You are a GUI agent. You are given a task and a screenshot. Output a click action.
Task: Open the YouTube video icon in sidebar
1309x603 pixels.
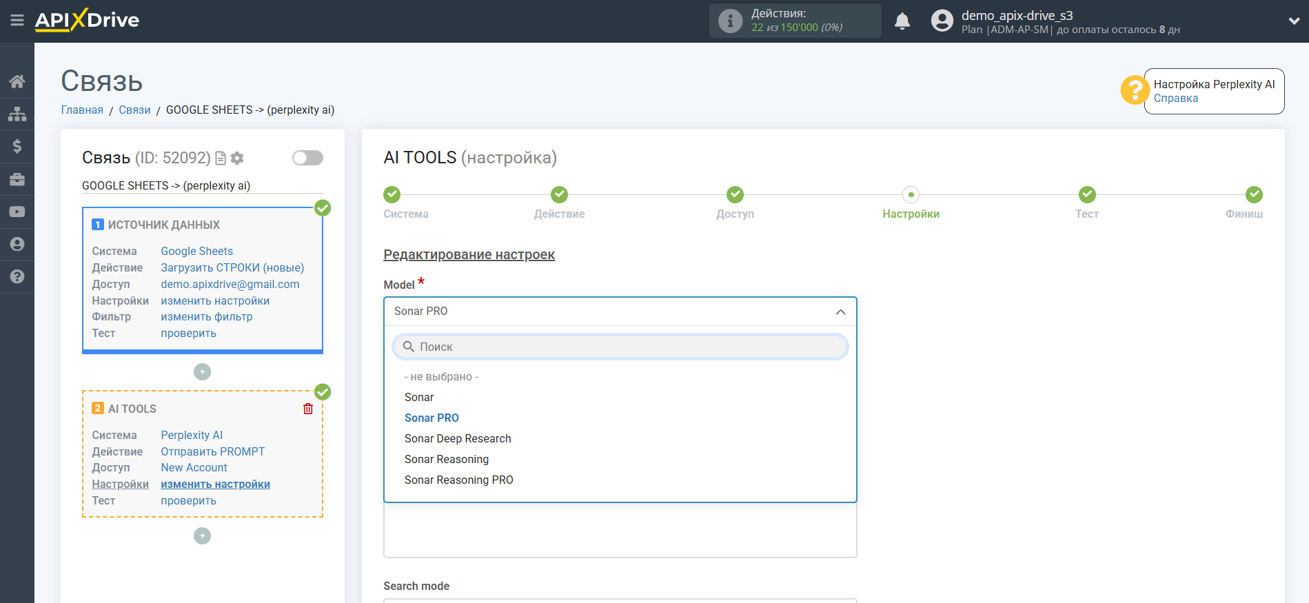(17, 212)
